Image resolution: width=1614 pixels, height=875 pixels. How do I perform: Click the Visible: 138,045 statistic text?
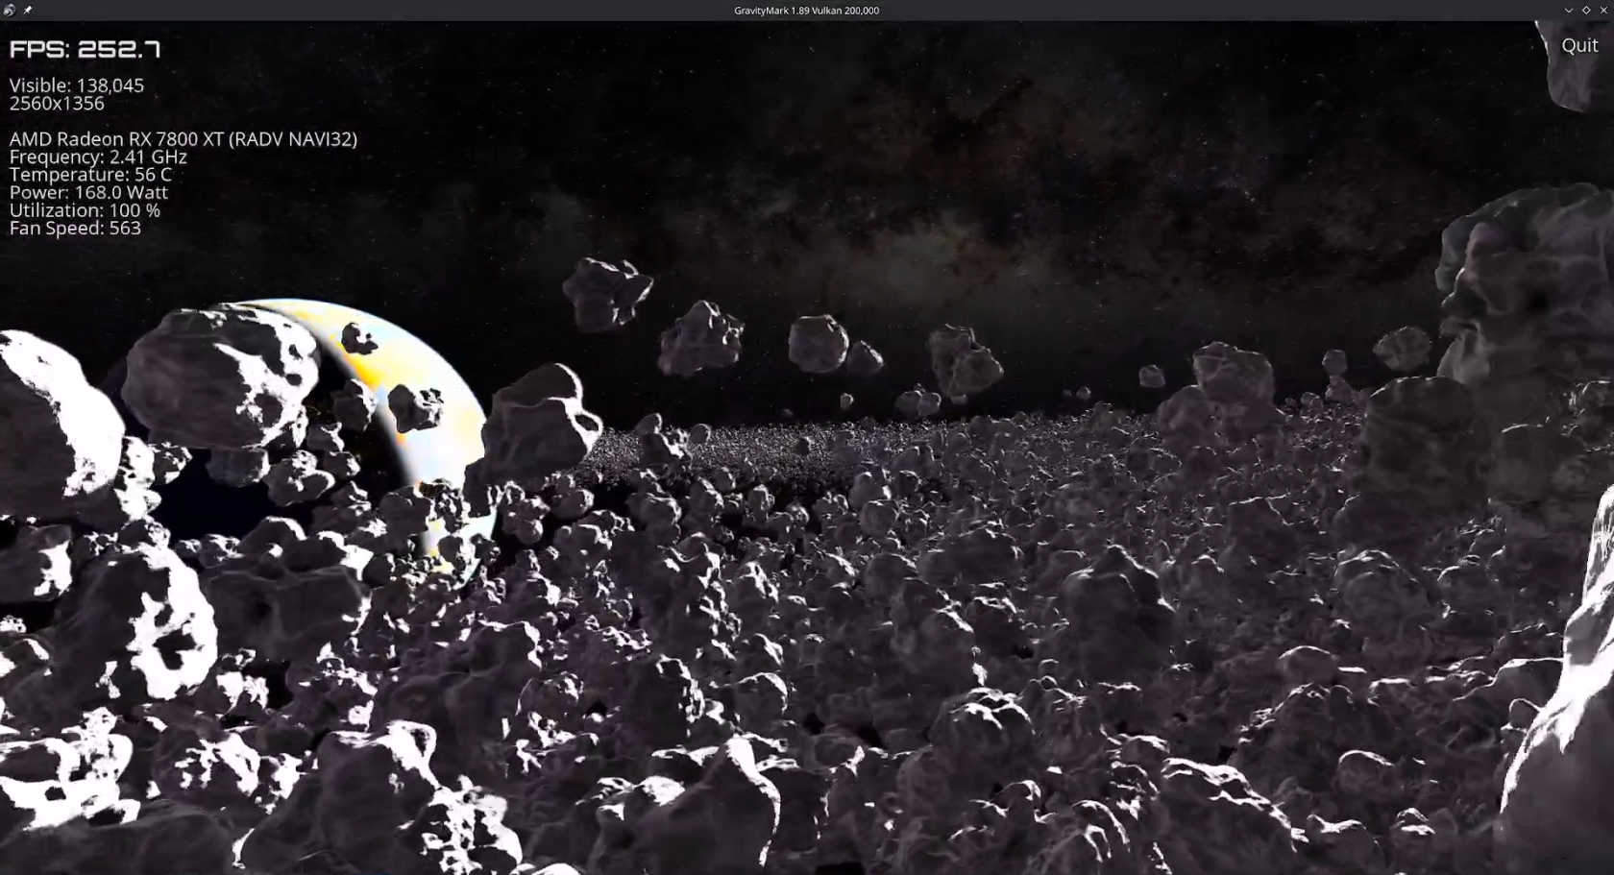pyautogui.click(x=76, y=85)
